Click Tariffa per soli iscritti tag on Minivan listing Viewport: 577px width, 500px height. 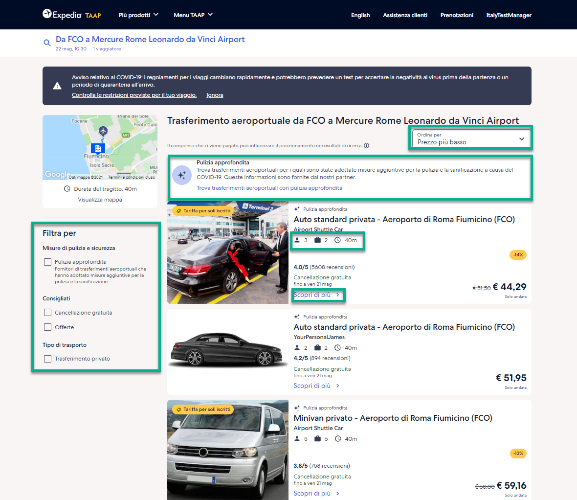click(203, 409)
